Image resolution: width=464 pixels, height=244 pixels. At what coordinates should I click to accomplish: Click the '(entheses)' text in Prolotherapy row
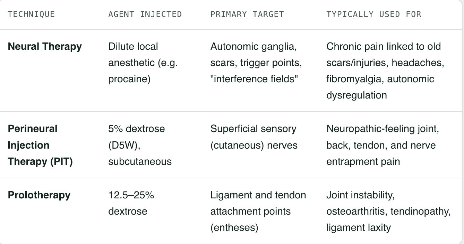(x=234, y=228)
